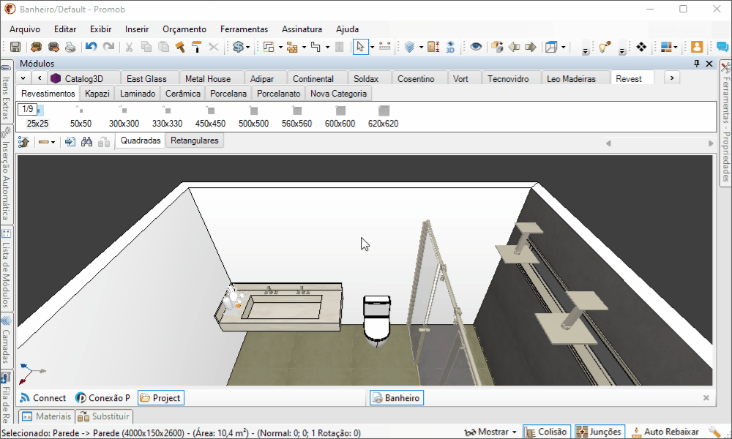Open the orange user profile icon
Viewport: 732px width, 439px height.
coord(697,47)
